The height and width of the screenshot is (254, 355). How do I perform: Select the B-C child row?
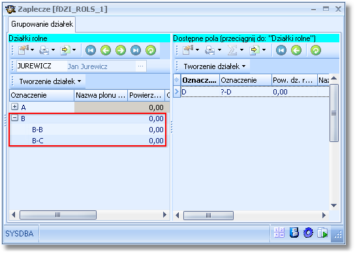tap(87, 141)
